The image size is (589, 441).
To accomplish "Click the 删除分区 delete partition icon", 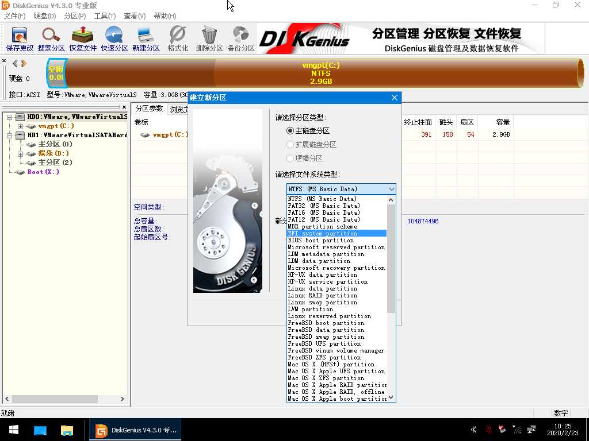I will point(209,39).
